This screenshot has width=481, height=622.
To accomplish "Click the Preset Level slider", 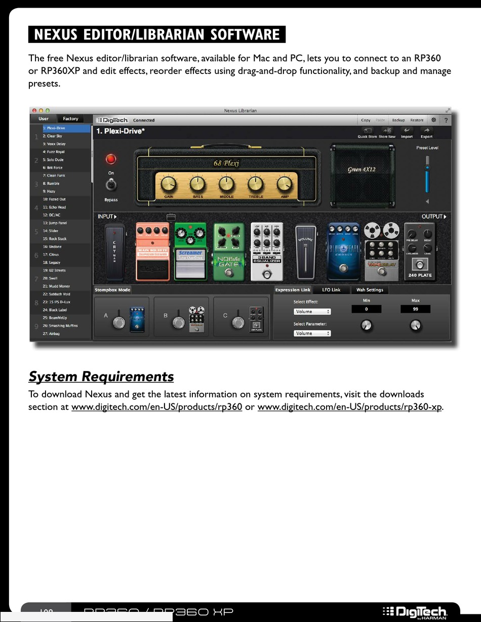I will (427, 174).
